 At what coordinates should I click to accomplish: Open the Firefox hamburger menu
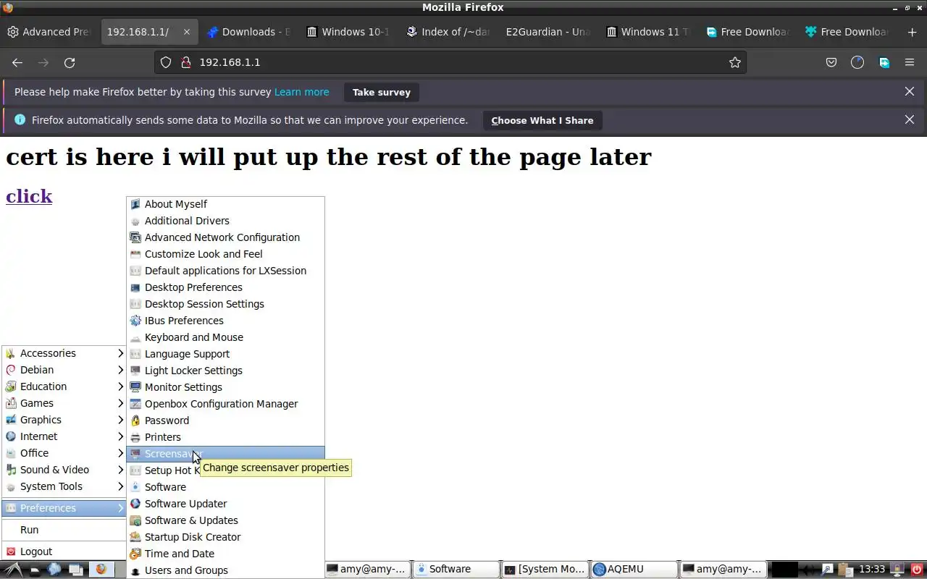click(910, 62)
